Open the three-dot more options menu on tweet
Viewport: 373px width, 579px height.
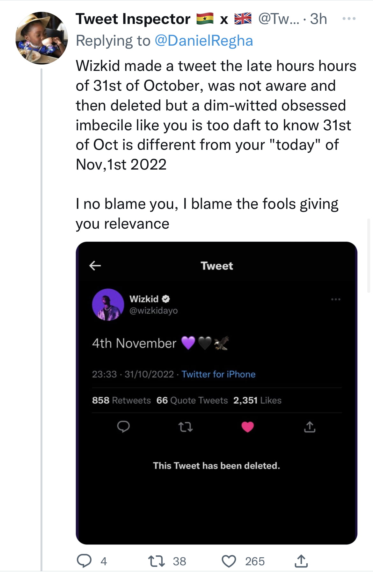[x=349, y=19]
